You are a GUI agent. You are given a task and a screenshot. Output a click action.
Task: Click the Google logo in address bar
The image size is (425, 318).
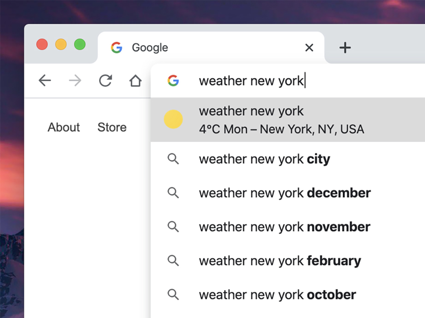coord(173,81)
